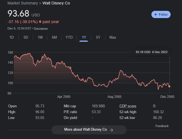Image resolution: width=182 pixels, height=139 pixels.
Task: Click the Dec 2565 axis label
Action: point(167,97)
